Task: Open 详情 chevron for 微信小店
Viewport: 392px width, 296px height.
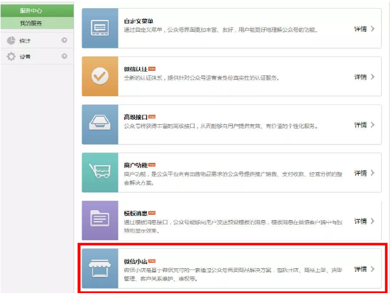Action: point(372,269)
